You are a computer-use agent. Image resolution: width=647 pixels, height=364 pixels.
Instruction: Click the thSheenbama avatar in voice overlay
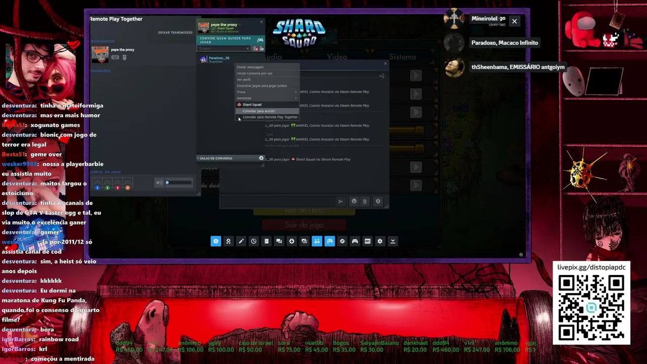(x=454, y=67)
